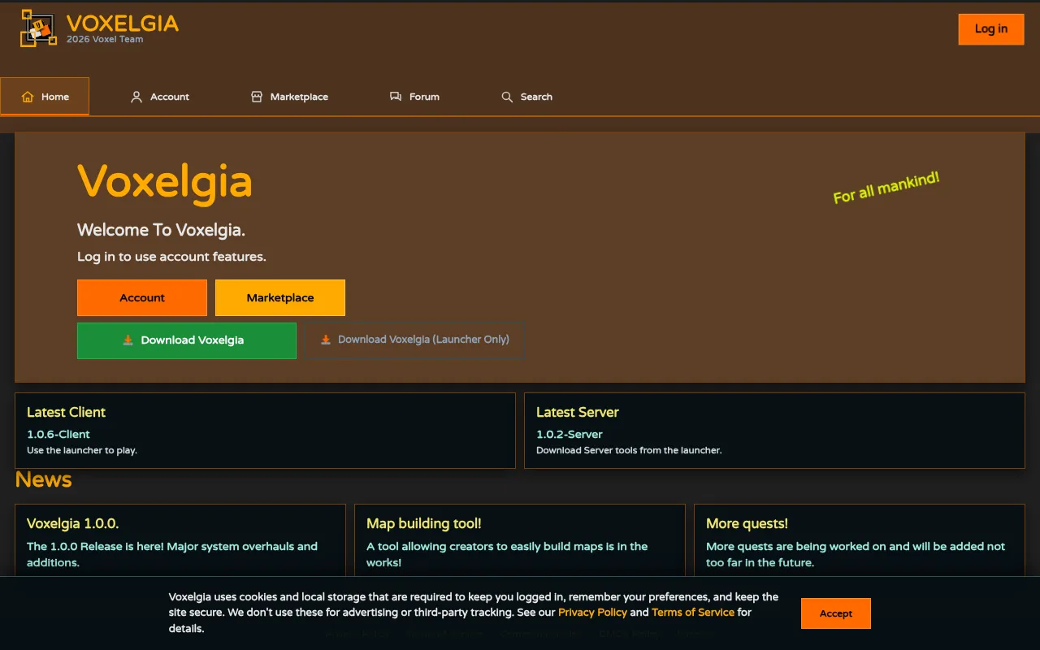1040x650 pixels.
Task: Click the "2026 Voxel Team" subtitle
Action: click(105, 39)
